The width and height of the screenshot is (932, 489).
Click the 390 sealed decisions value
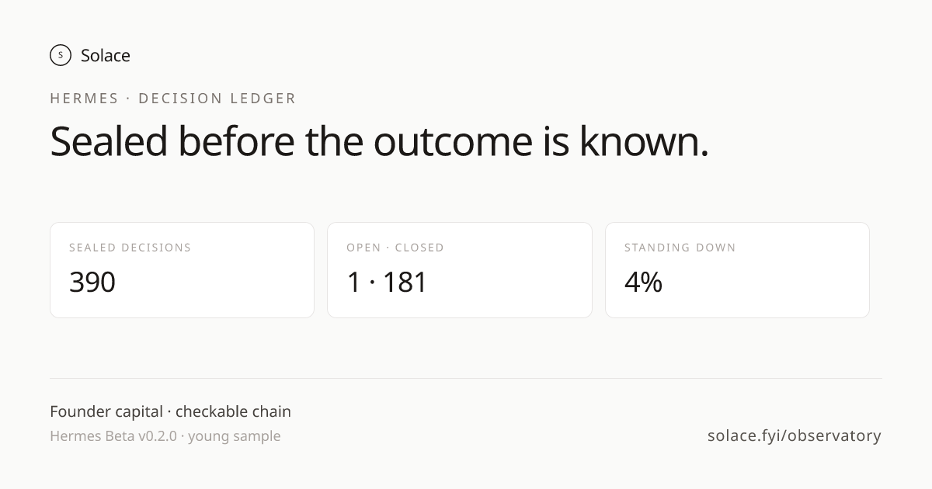92,282
